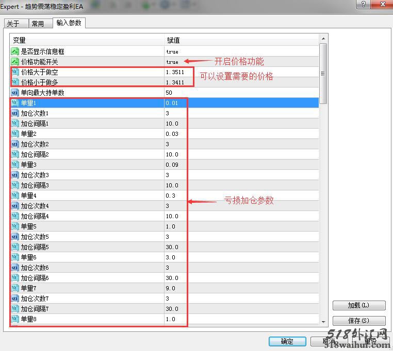
Task: Click the icon beside 加仓间隔4
Action: pyautogui.click(x=15, y=216)
